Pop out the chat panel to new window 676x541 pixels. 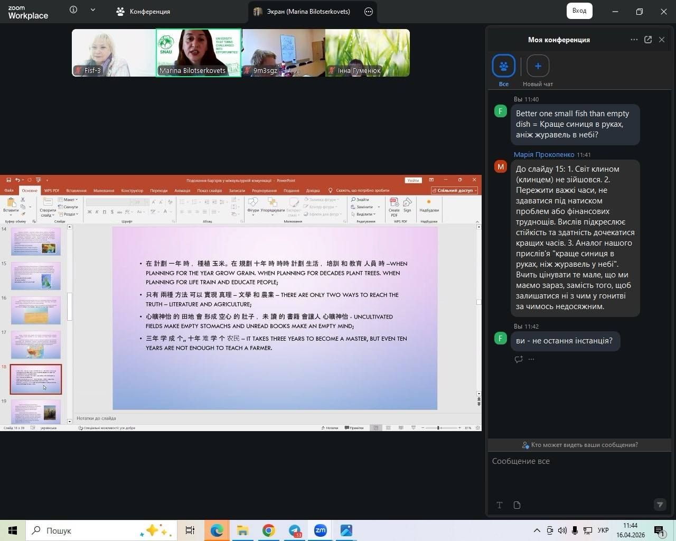pyautogui.click(x=648, y=40)
